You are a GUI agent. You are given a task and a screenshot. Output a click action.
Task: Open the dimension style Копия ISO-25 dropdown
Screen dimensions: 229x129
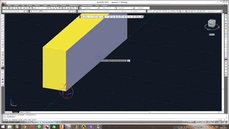[107, 8]
